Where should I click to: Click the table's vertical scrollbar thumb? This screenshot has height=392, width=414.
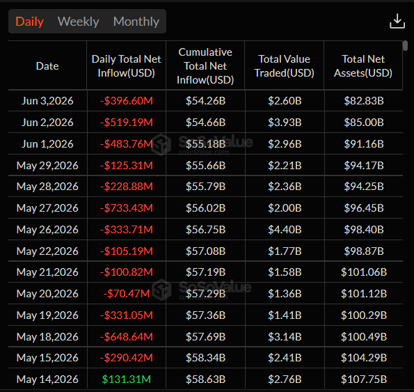(x=405, y=45)
